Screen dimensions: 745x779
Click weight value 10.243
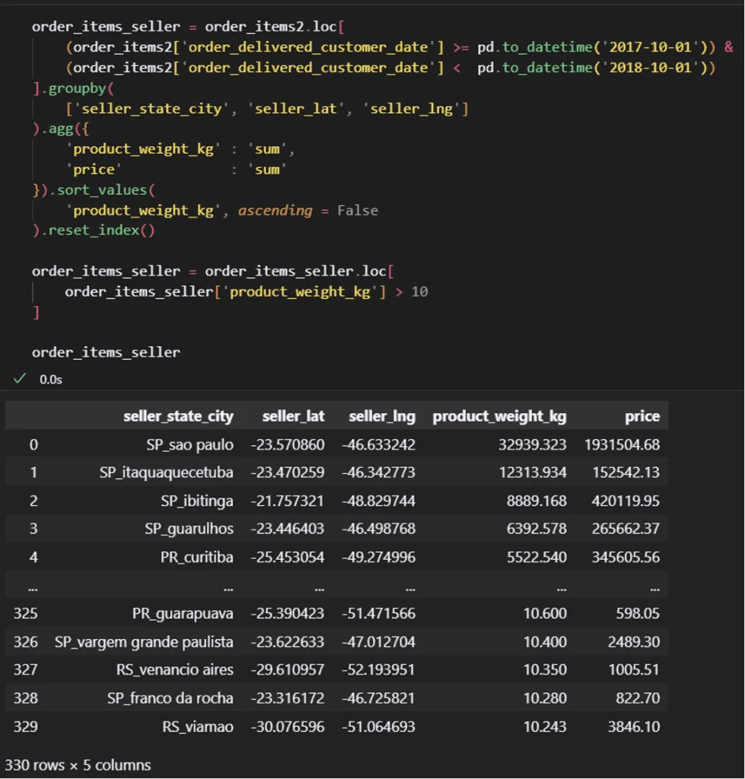coord(545,727)
